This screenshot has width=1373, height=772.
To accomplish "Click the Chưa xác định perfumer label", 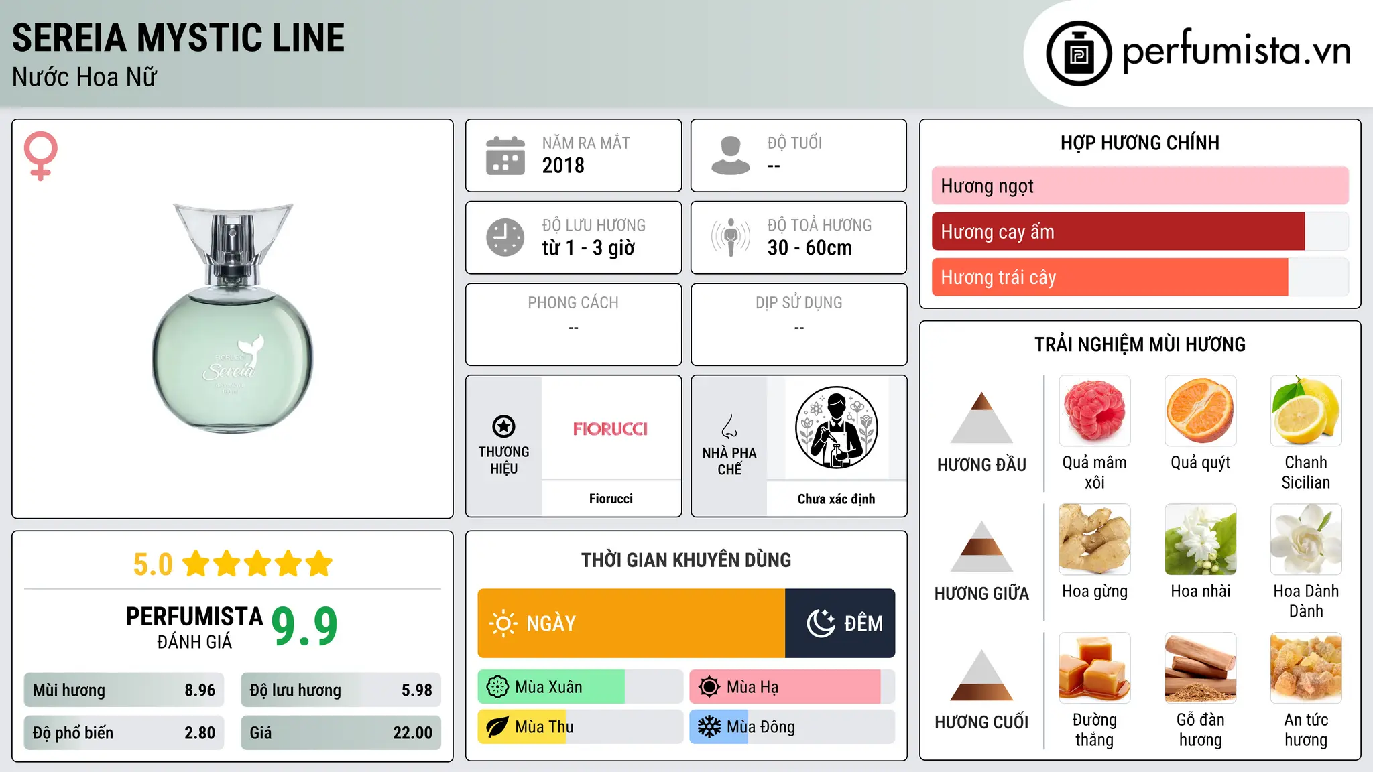I will 836,499.
